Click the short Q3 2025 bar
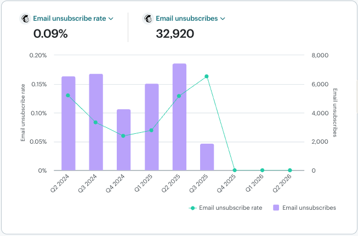The image size is (358, 236). [x=207, y=157]
